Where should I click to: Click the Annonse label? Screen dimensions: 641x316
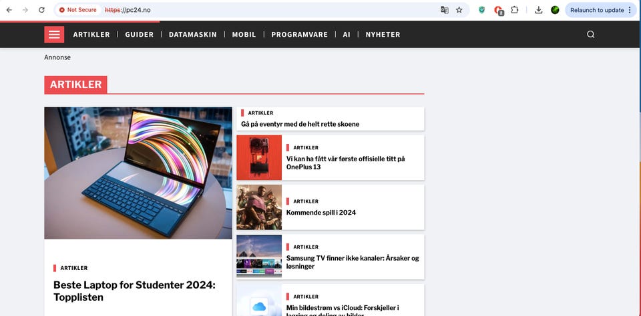(x=57, y=57)
